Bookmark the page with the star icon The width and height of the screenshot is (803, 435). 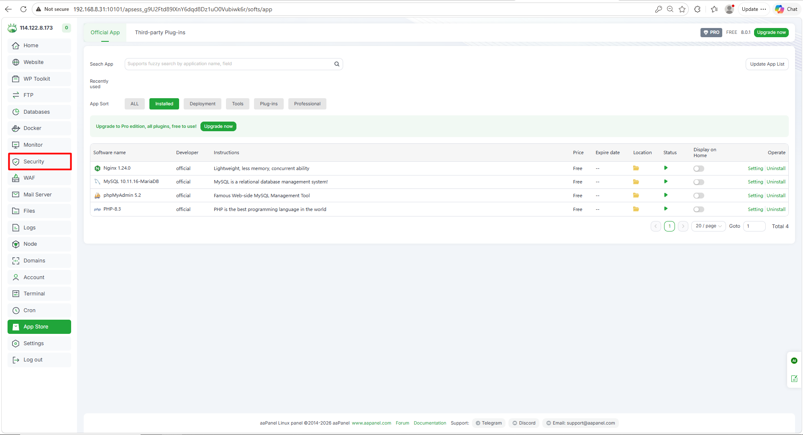pyautogui.click(x=682, y=9)
